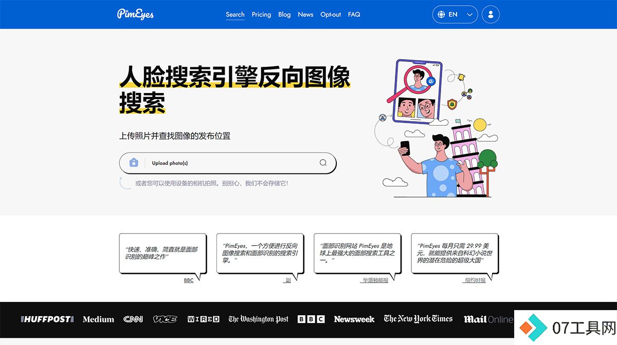Click the HuffPost logo
The height and width of the screenshot is (345, 617).
pyautogui.click(x=47, y=319)
